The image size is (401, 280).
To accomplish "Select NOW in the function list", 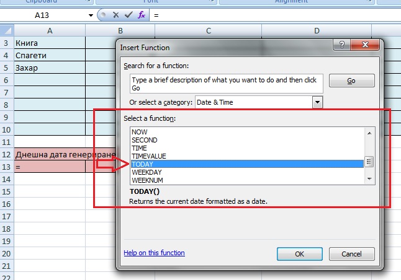I will (247, 132).
